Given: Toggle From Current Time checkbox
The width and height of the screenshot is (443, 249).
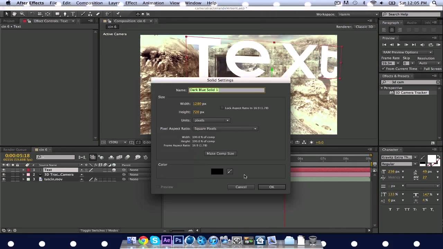Looking at the screenshot, I should [x=383, y=69].
